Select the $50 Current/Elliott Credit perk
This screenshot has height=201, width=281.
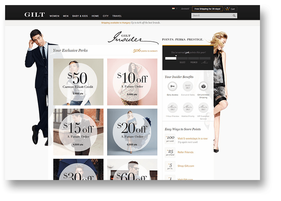click(x=78, y=82)
